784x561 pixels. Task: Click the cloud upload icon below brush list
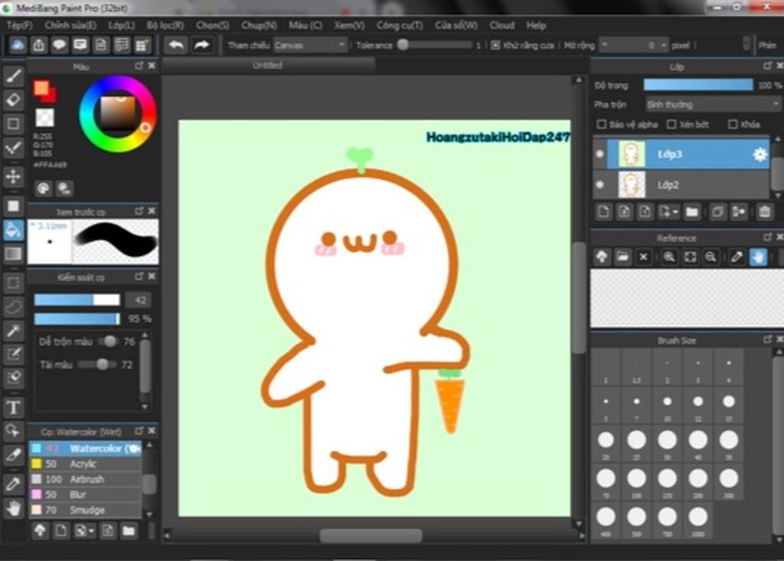[40, 530]
